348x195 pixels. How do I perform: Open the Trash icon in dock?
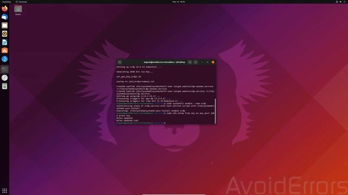(x=5, y=86)
